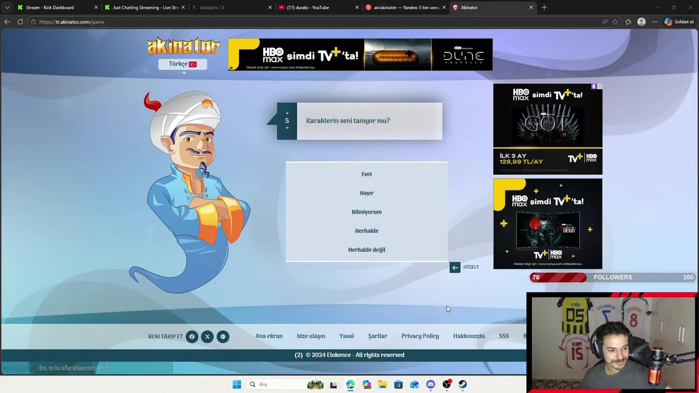Open the Türkçe language selector
This screenshot has height=393, width=699.
[x=183, y=64]
